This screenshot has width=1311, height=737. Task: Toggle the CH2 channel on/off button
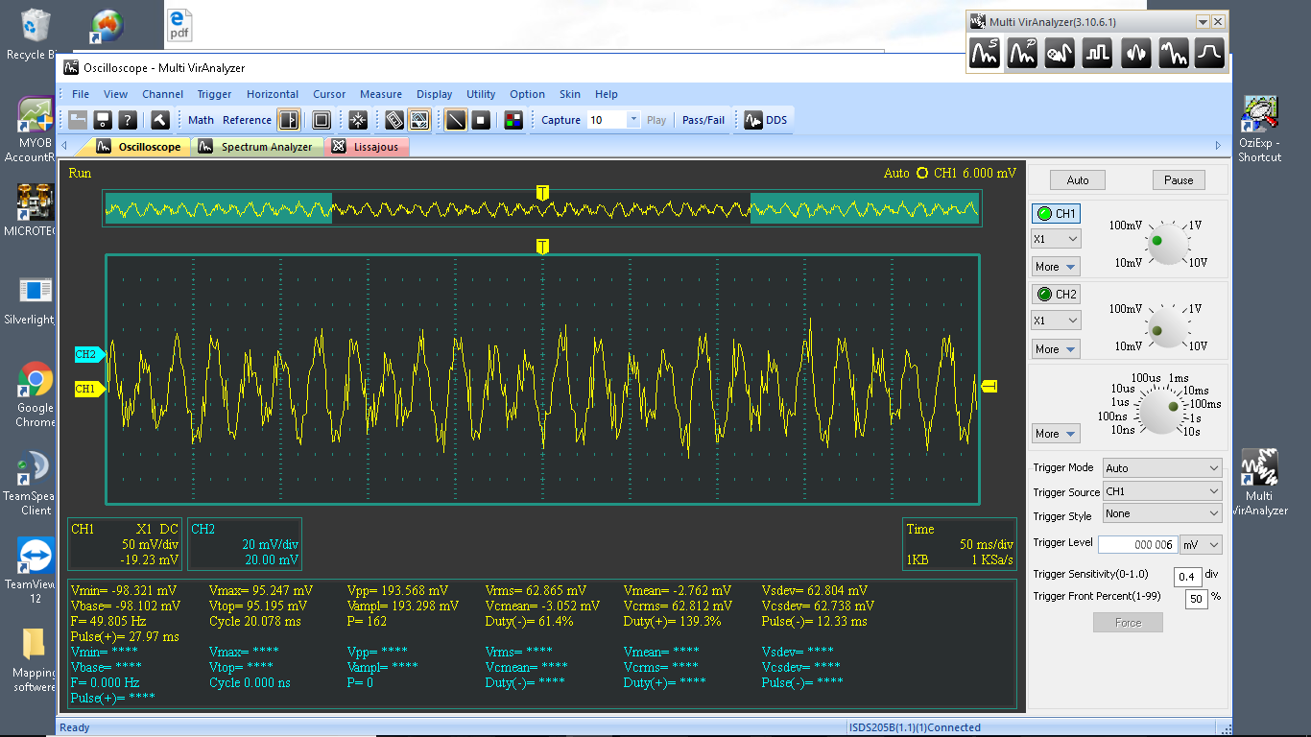click(1056, 295)
